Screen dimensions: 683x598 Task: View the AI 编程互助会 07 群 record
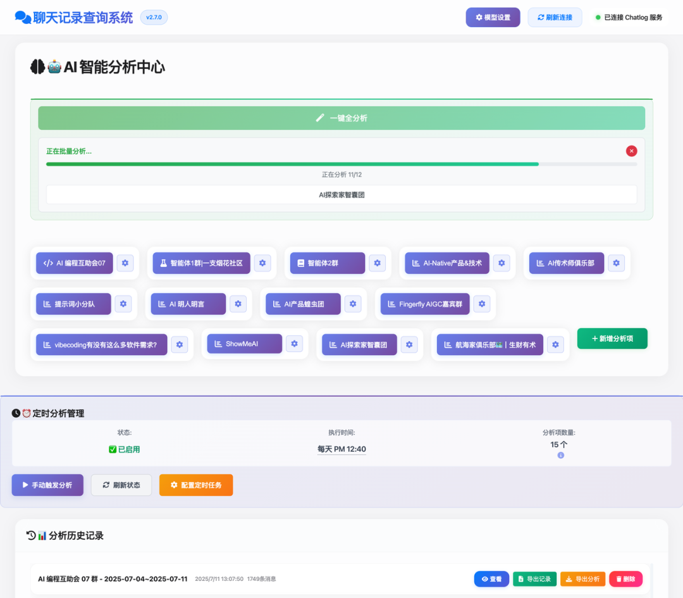[x=491, y=579]
